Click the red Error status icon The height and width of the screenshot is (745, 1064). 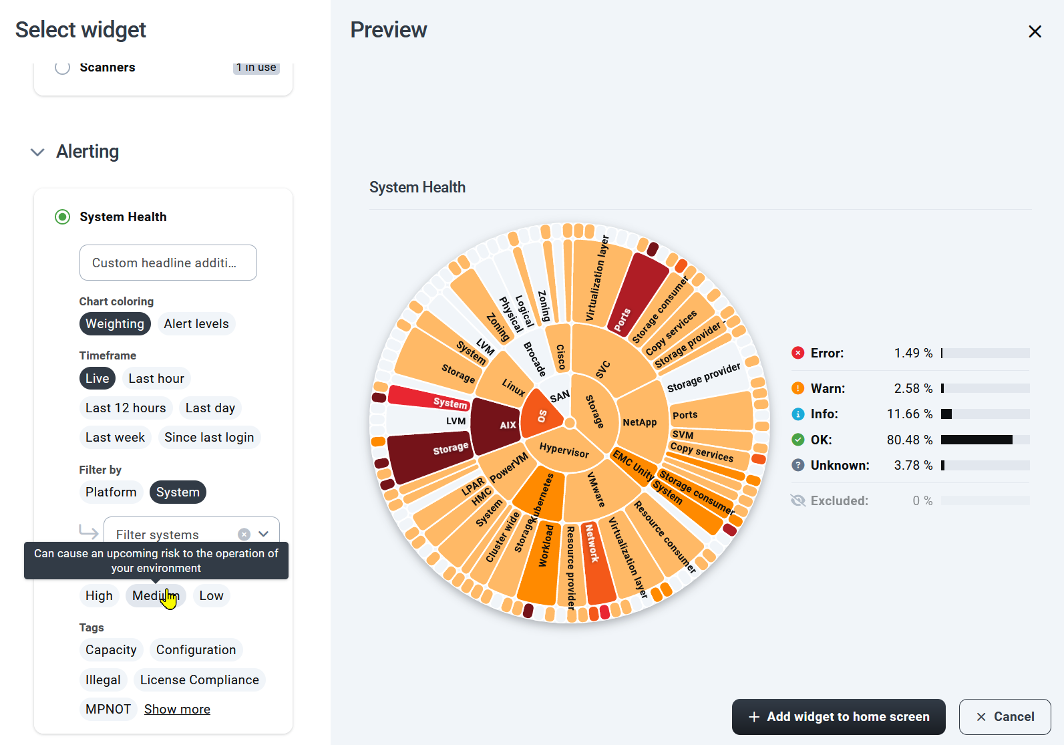pos(797,353)
